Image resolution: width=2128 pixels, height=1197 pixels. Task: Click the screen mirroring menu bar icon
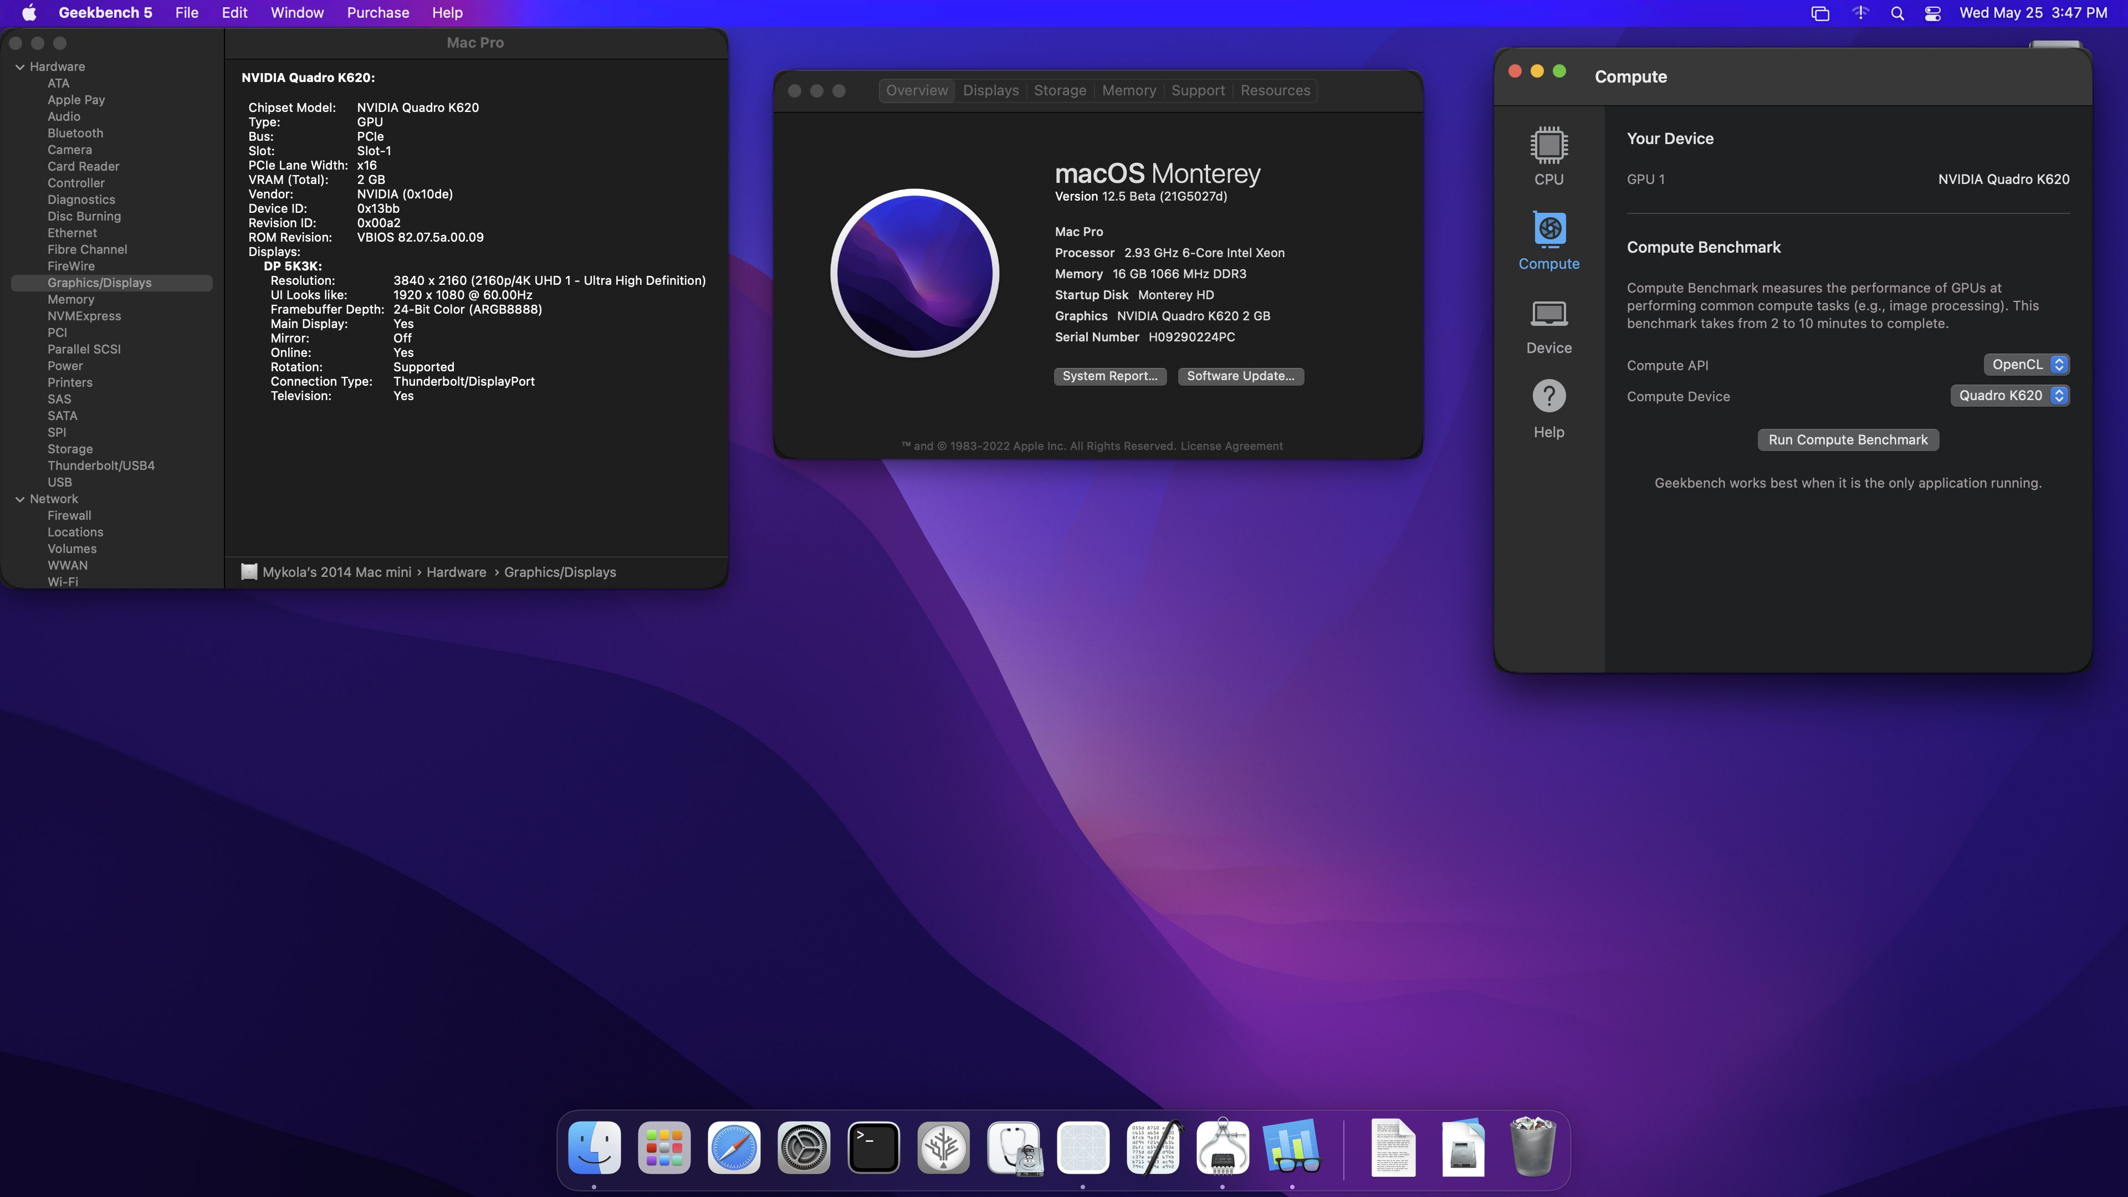click(1820, 13)
